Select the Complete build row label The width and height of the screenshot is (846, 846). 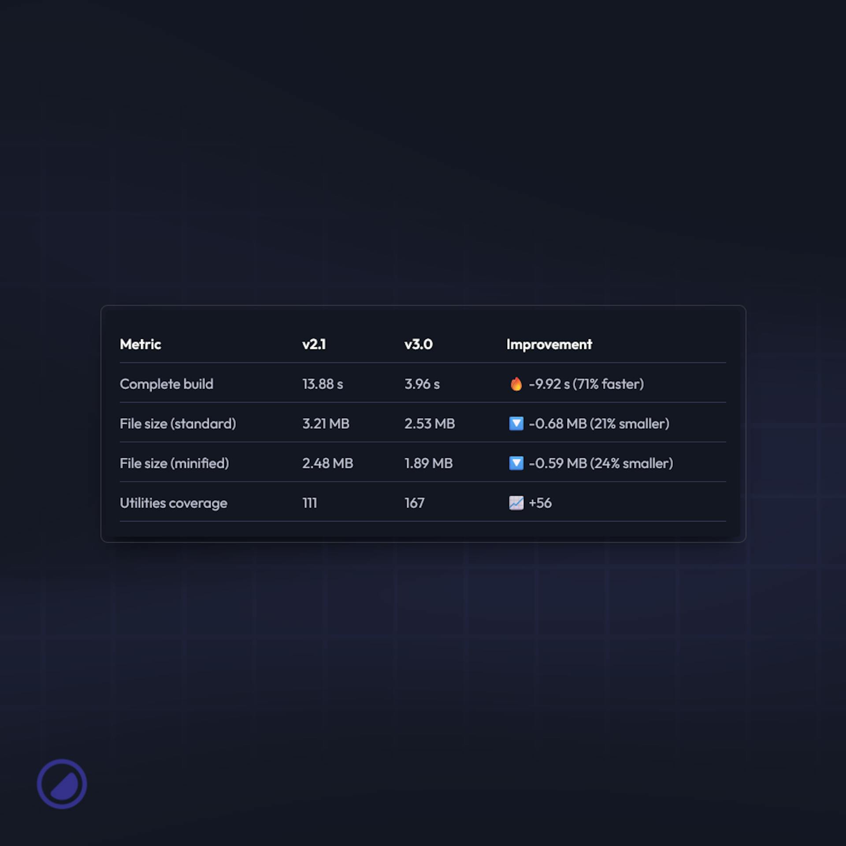166,384
